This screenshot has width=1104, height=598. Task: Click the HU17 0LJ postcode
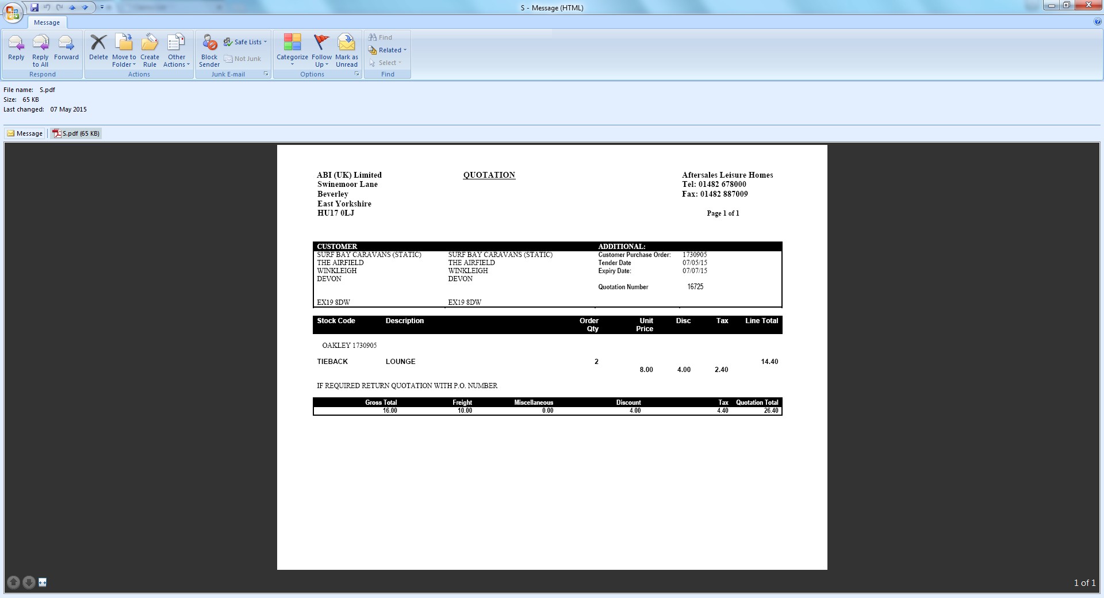click(336, 213)
